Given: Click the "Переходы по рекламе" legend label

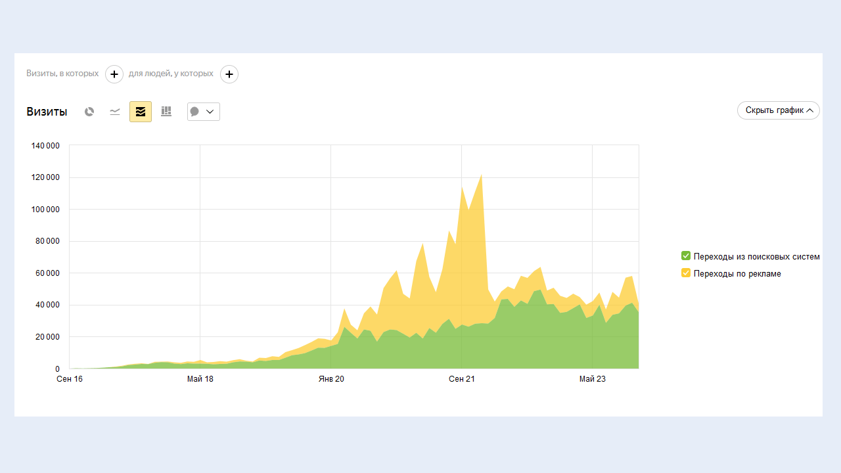Looking at the screenshot, I should [x=737, y=273].
